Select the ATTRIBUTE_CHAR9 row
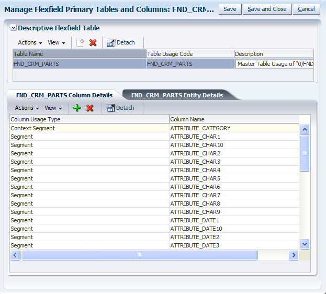 coord(154,212)
